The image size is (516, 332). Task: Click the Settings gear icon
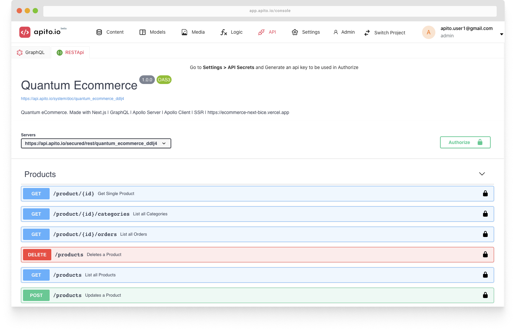coord(295,32)
